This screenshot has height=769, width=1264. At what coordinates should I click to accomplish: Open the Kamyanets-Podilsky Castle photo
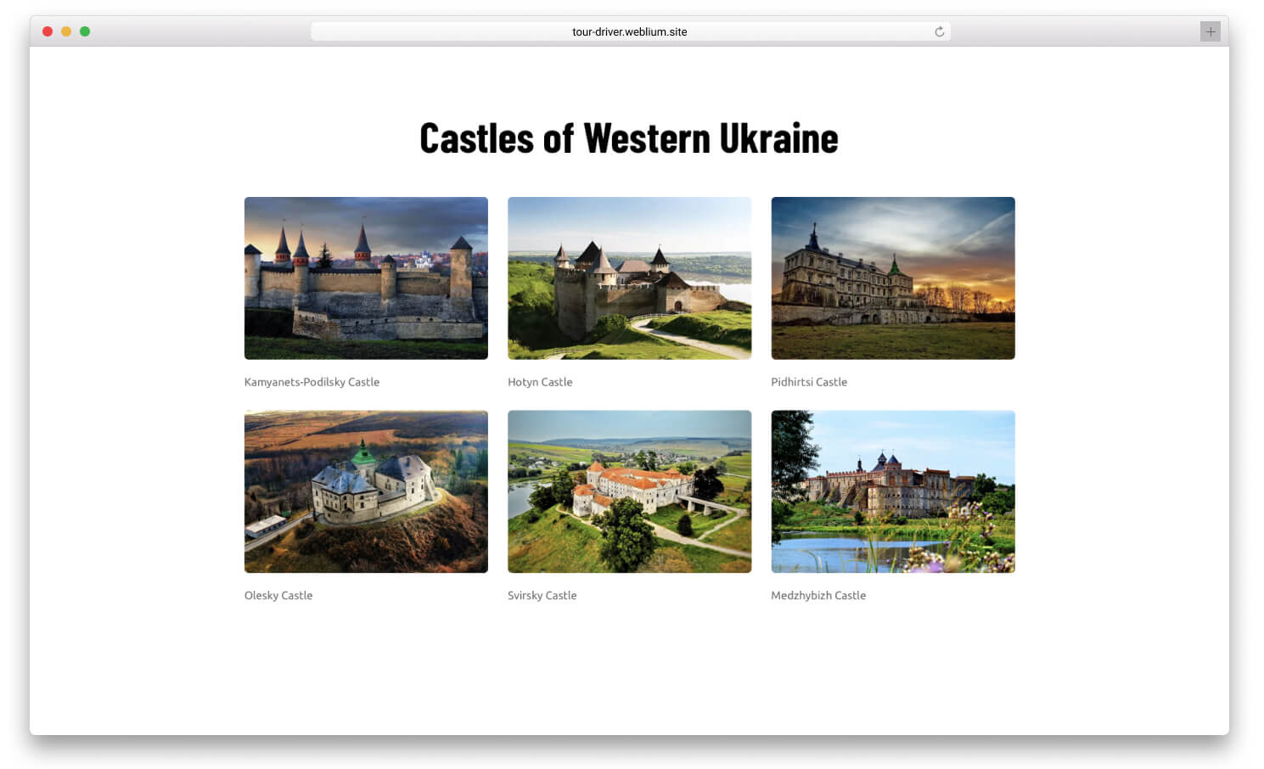click(366, 278)
